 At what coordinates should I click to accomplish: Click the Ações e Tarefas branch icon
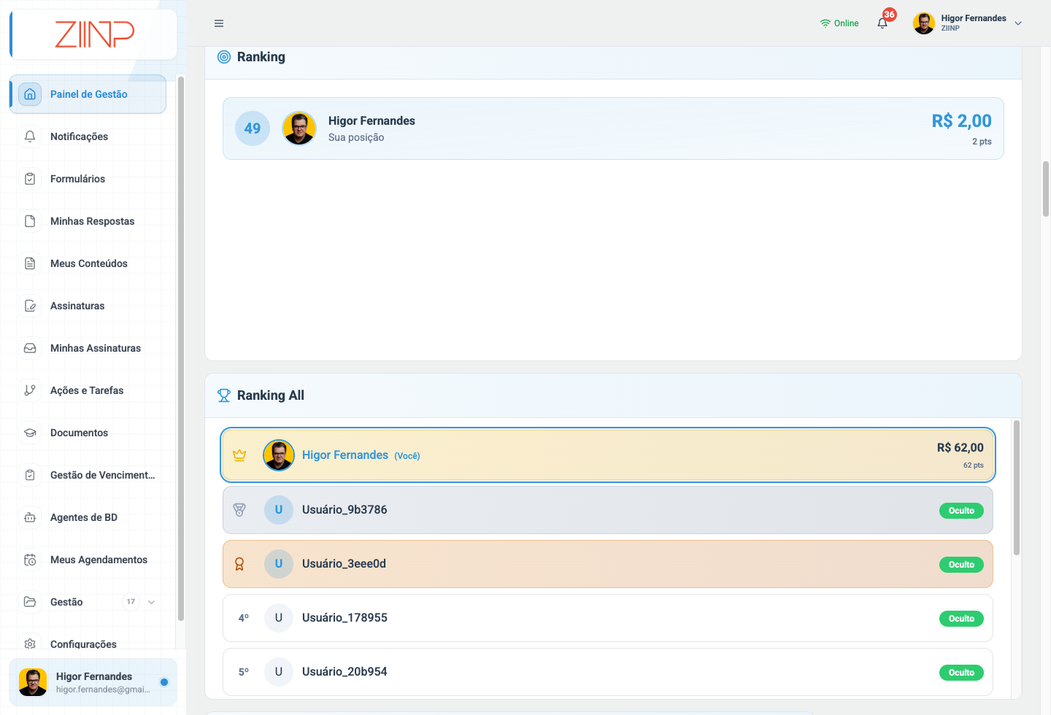[x=30, y=390]
